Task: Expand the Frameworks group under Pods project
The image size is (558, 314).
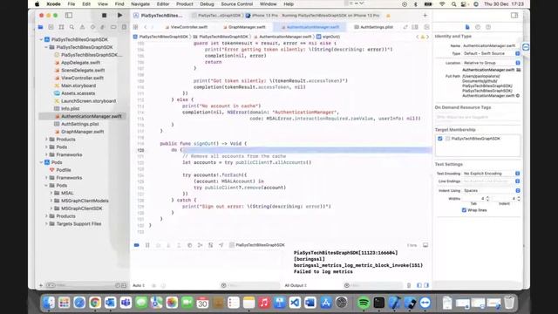Action: pos(46,178)
